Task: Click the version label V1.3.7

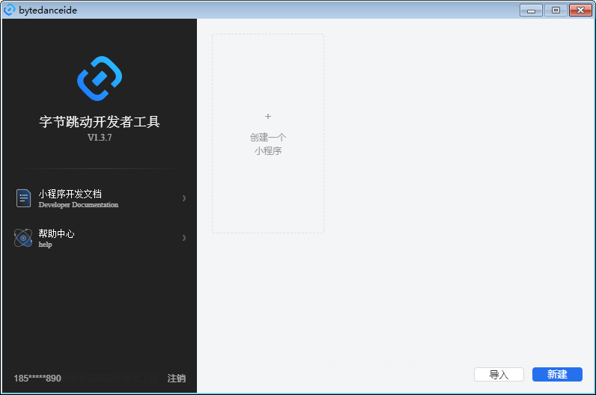Action: pos(100,138)
